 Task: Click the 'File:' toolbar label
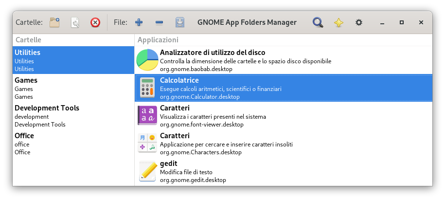pos(121,22)
